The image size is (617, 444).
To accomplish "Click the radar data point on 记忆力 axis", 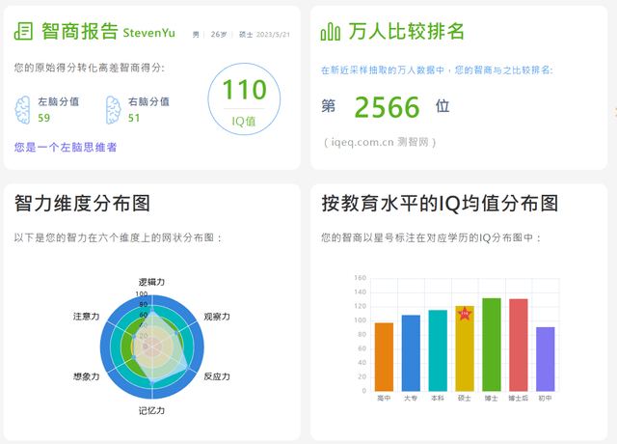I will 152,382.
